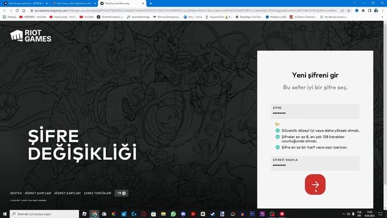Switch to the Riot Hesap Kurtarma tab
Image resolution: width=387 pixels, height=218 pixels.
pyautogui.click(x=26, y=4)
